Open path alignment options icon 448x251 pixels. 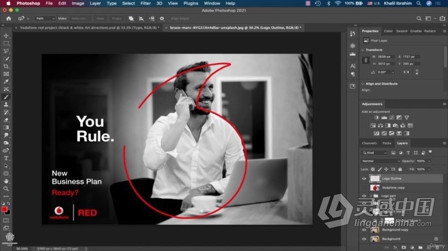click(x=142, y=19)
